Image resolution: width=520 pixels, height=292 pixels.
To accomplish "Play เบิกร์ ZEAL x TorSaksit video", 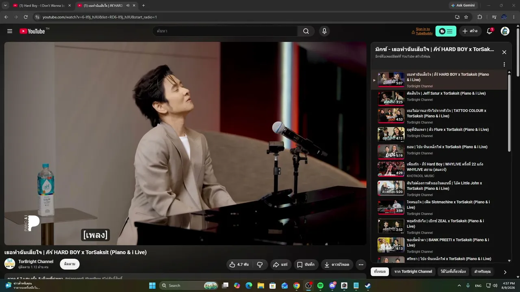I will 443,226.
